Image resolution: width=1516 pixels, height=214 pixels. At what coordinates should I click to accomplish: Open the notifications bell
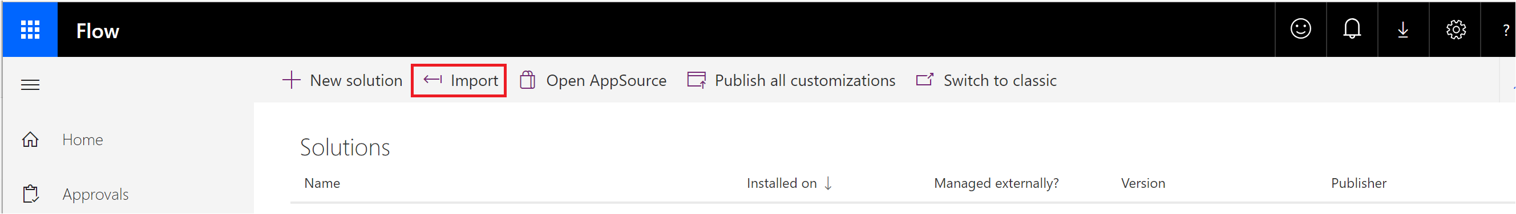1352,30
